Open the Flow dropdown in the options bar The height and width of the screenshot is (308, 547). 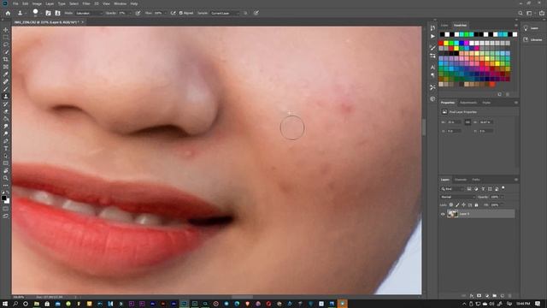165,13
